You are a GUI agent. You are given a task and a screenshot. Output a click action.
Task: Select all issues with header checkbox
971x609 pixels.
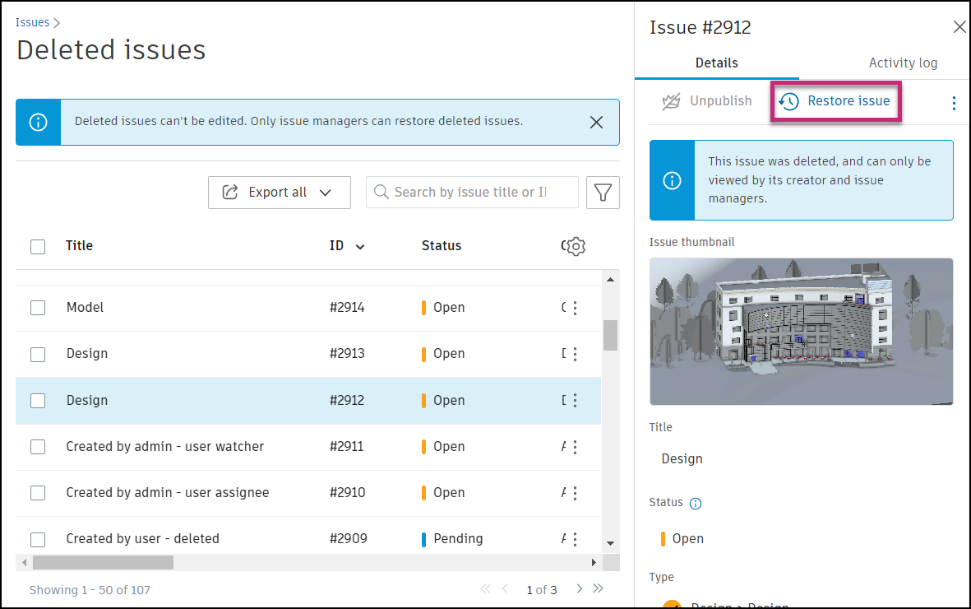(38, 246)
